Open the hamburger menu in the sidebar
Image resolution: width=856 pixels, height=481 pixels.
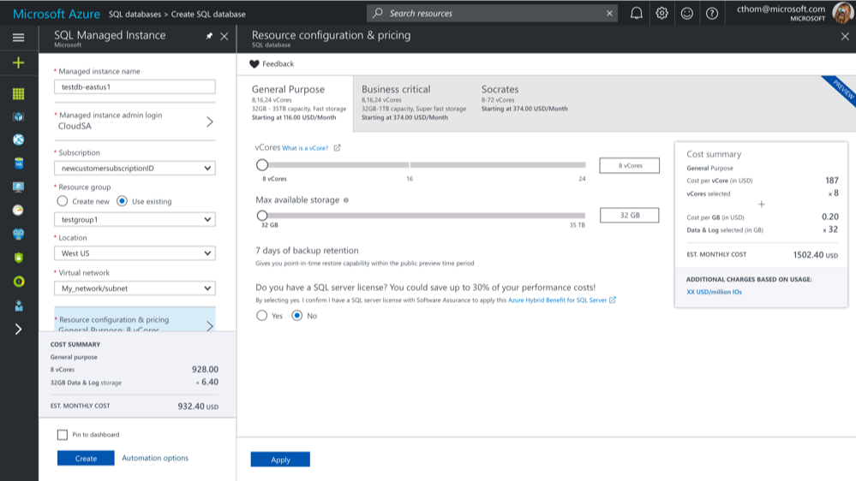[19, 37]
